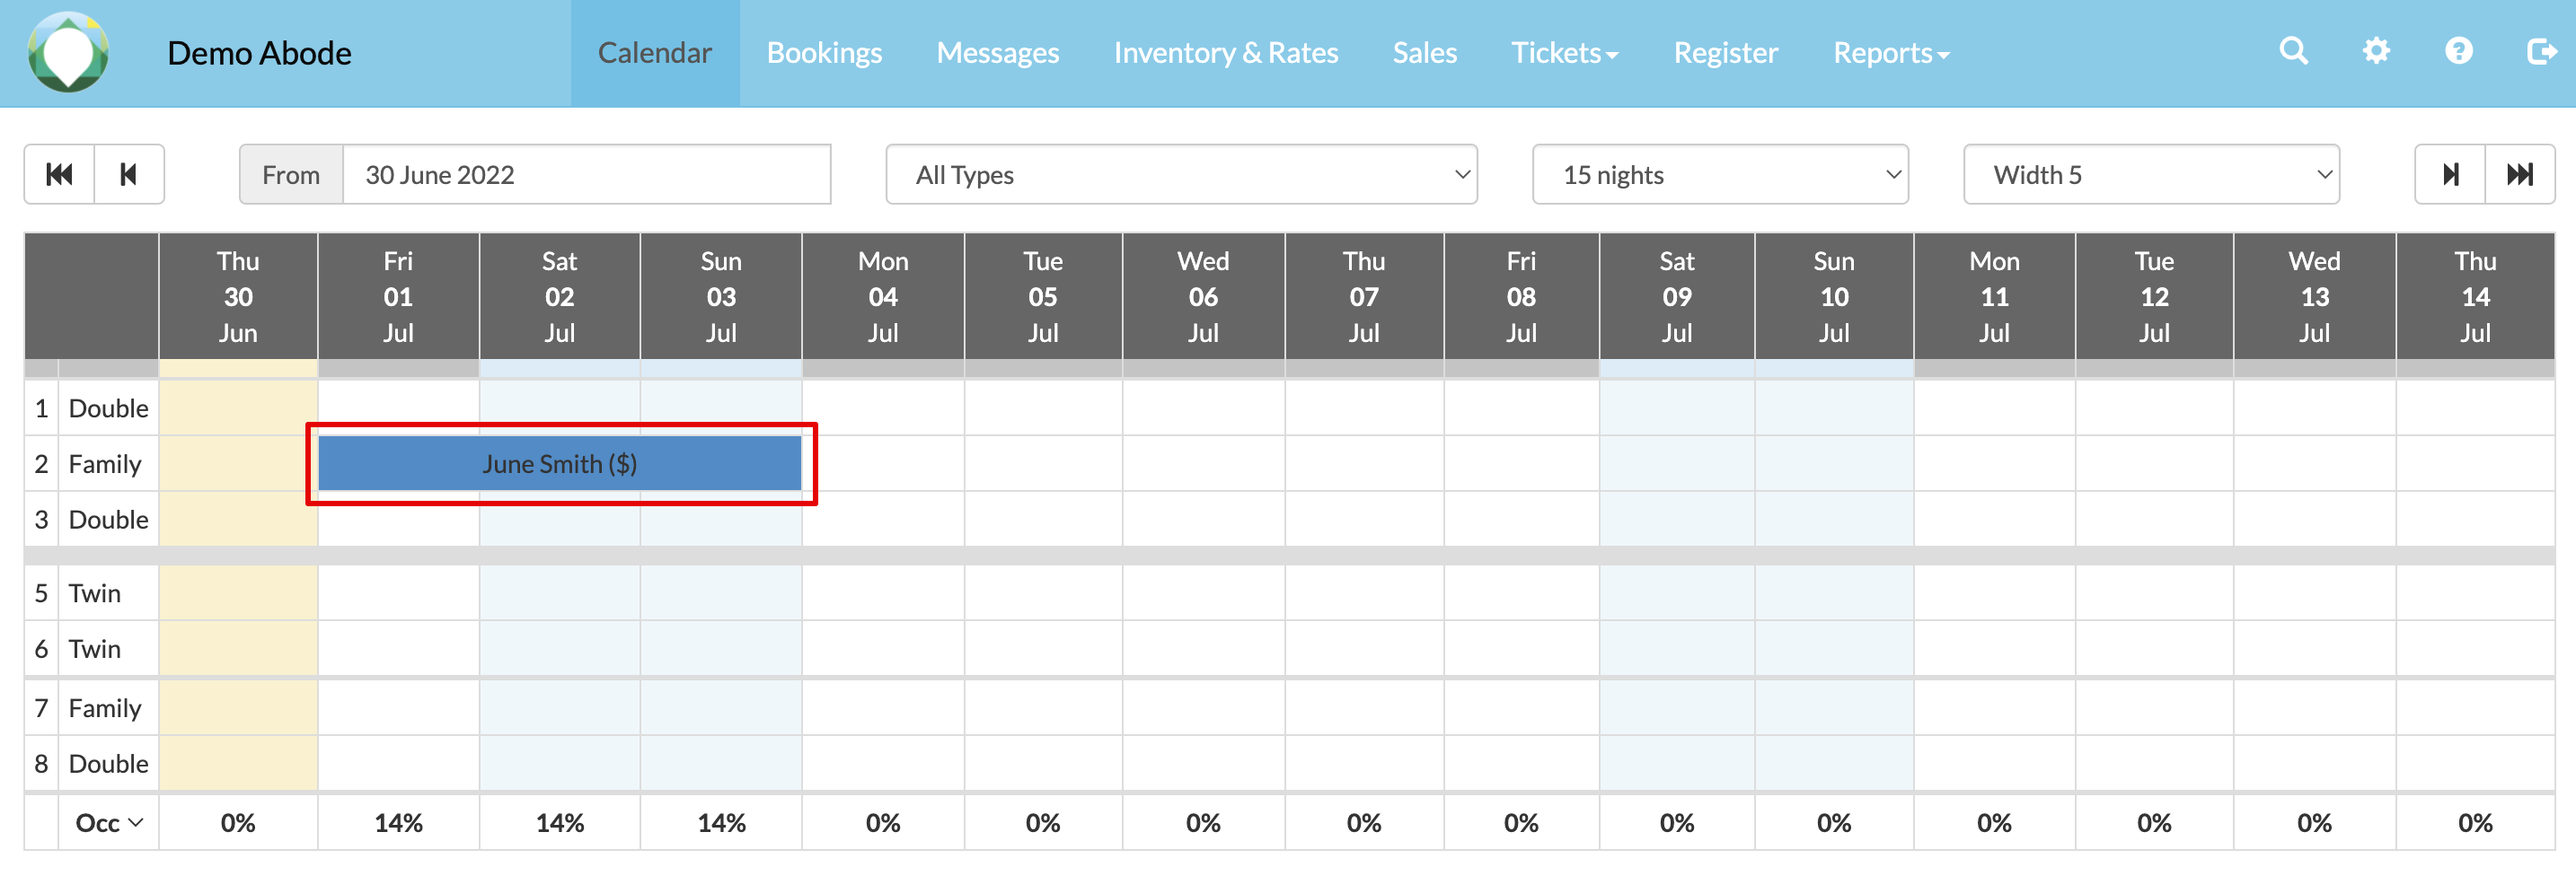
Task: Click Thu 14 Jul column header
Action: point(2475,297)
